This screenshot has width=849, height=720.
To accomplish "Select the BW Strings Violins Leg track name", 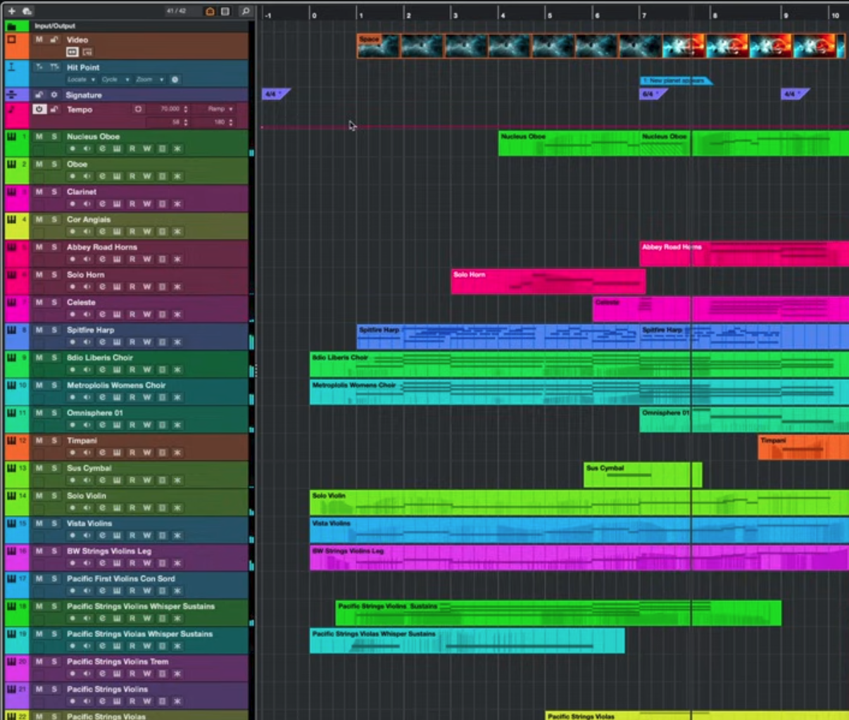I will [109, 551].
